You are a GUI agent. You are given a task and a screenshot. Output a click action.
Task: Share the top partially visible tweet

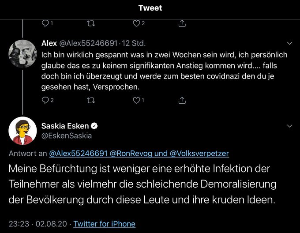tap(182, 23)
